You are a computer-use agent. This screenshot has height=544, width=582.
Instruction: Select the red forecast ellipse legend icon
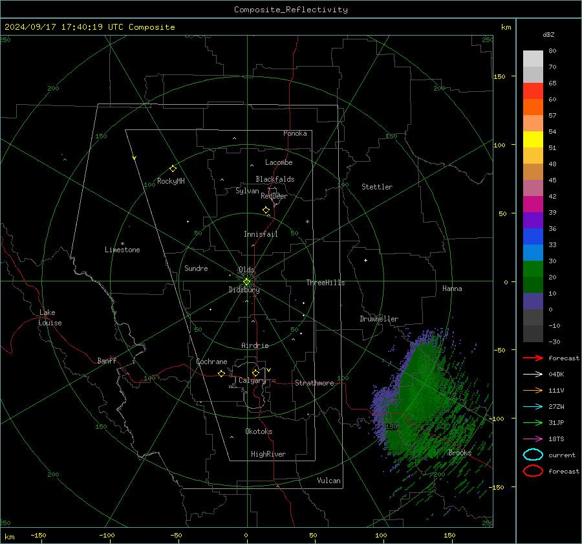(533, 471)
